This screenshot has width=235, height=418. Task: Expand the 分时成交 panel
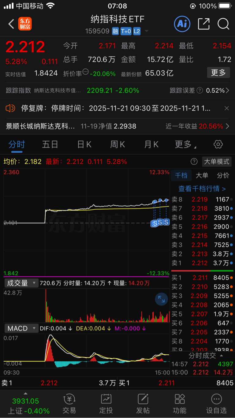click(205, 356)
